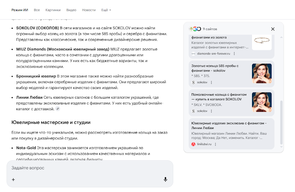This screenshot has width=295, height=192.
Task: Open options menu for Золотые кольца sokolov result
Action: pos(211,82)
